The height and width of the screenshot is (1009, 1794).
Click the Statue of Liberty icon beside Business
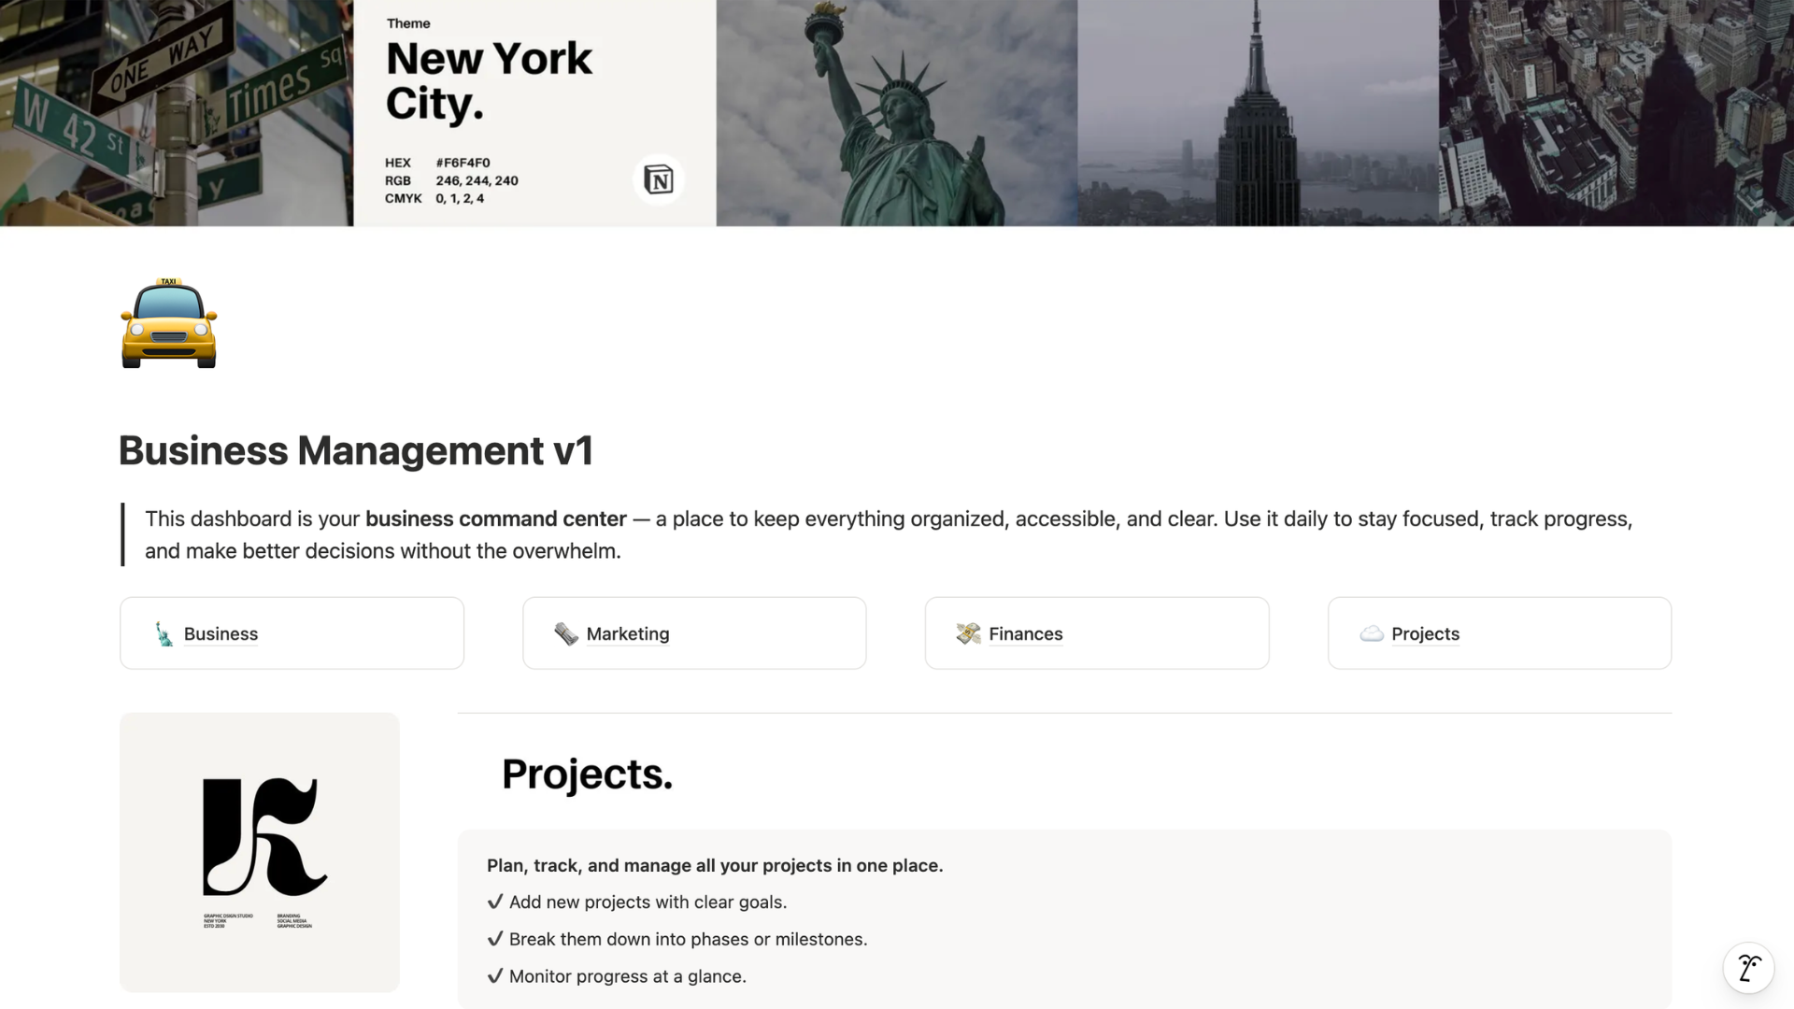(x=164, y=634)
